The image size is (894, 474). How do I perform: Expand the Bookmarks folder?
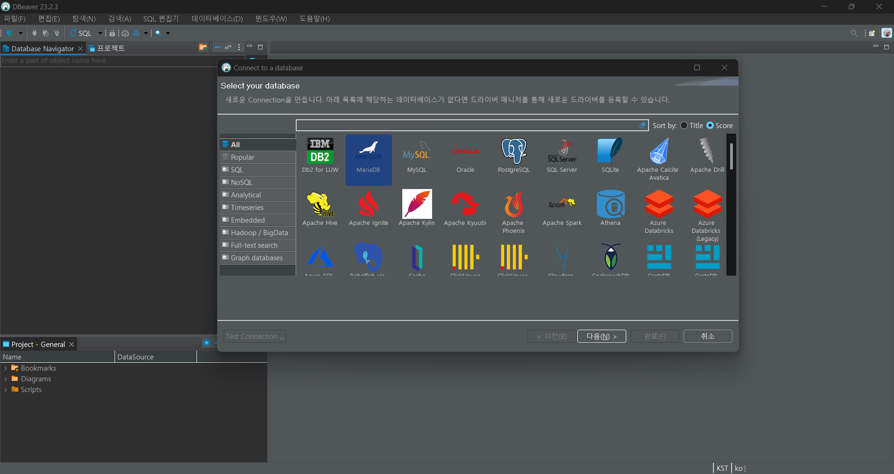(x=6, y=368)
